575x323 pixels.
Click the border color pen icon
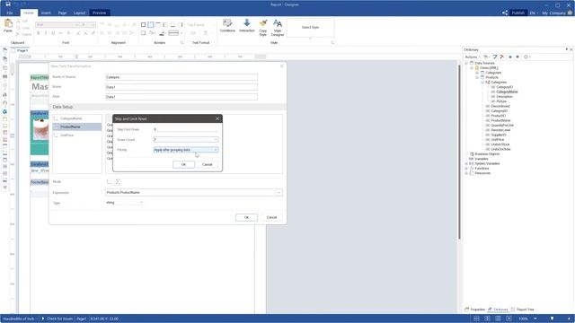162,33
